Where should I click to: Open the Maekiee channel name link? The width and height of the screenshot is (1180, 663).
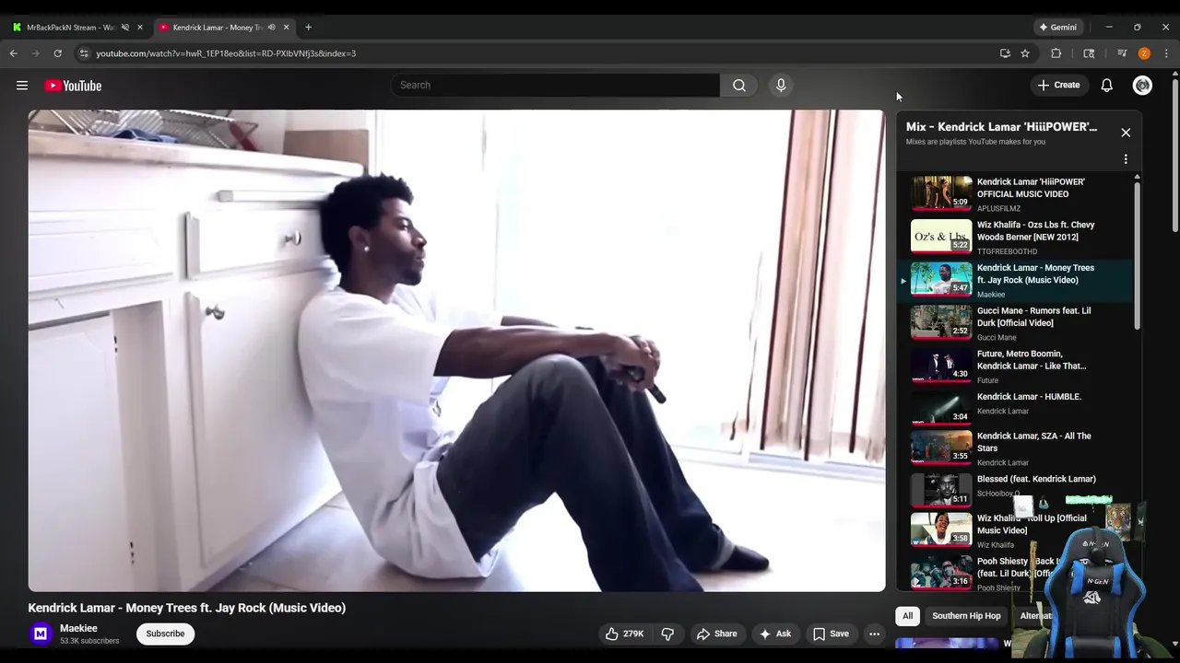[78, 628]
